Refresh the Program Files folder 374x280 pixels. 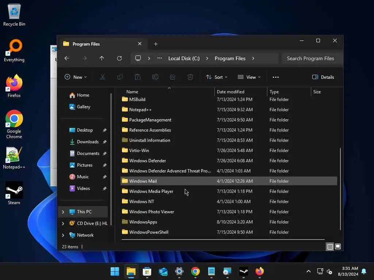pos(119,58)
